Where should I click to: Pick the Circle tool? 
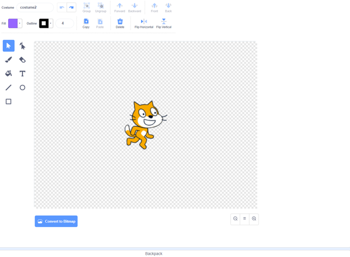pos(22,87)
